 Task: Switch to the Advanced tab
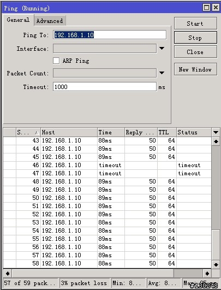(x=50, y=21)
